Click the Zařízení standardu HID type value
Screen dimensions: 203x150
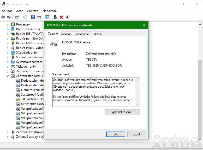point(101,54)
